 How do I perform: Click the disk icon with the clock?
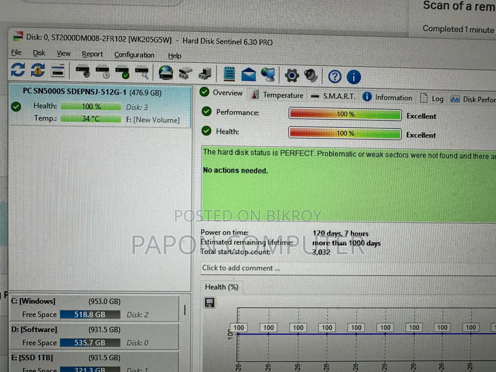(103, 72)
